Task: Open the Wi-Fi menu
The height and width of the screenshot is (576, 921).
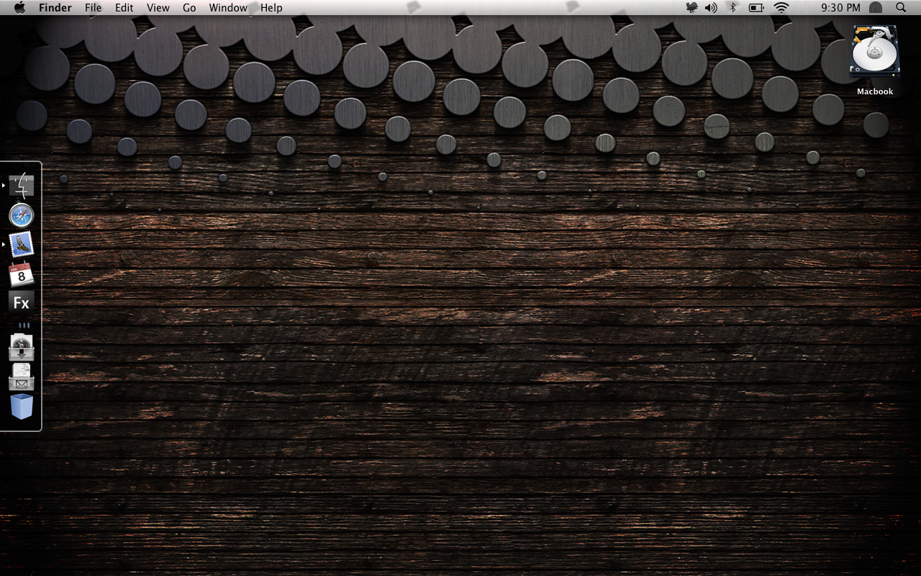Action: (x=781, y=7)
